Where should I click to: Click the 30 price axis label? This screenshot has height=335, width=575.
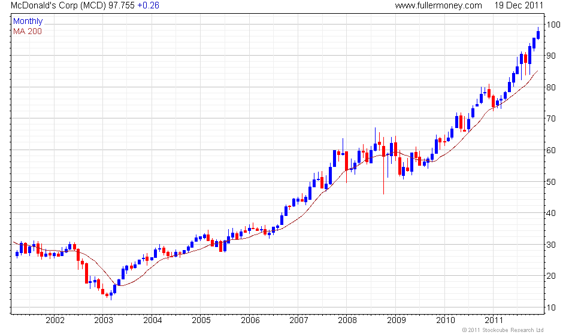coord(551,245)
